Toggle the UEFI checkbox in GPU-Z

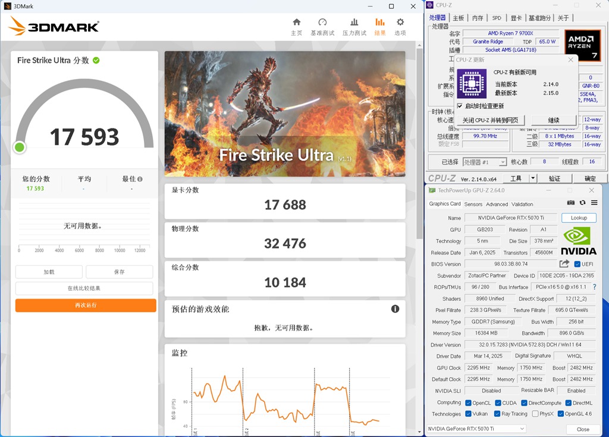(x=577, y=264)
